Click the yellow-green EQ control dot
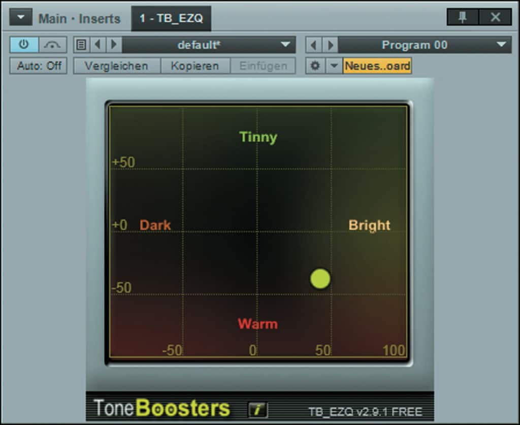This screenshot has height=425, width=520. [320, 278]
